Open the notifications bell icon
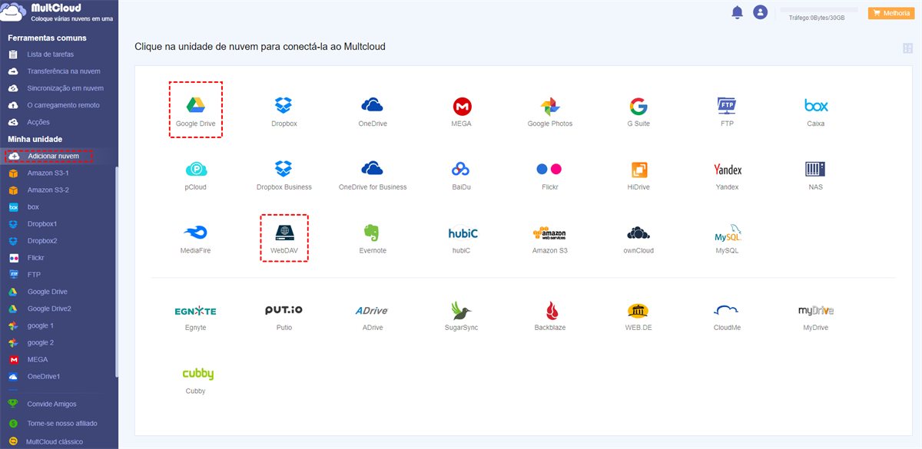Screen dimensions: 922x449 [x=737, y=12]
